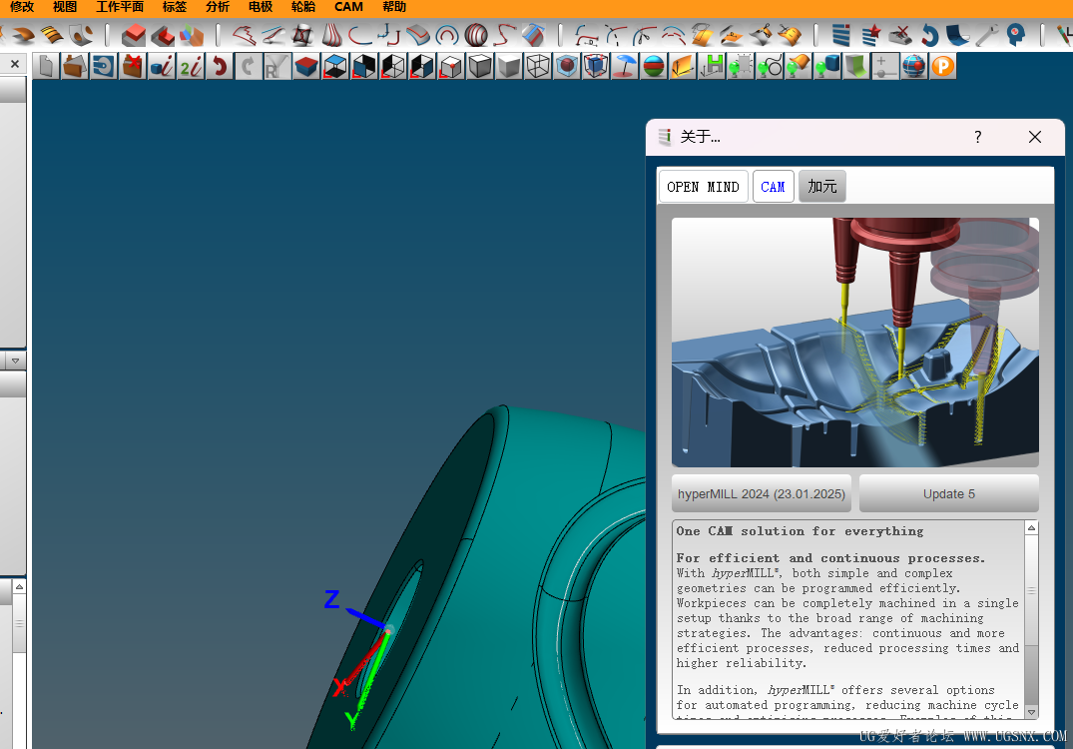Click the question mark help button
This screenshot has width=1073, height=749.
978,137
